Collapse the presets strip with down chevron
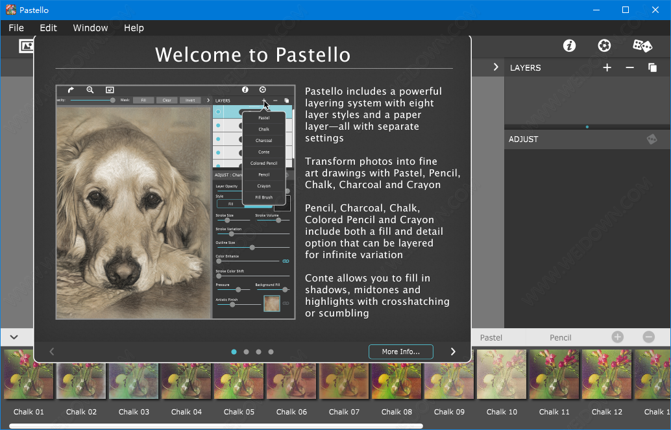 tap(14, 337)
